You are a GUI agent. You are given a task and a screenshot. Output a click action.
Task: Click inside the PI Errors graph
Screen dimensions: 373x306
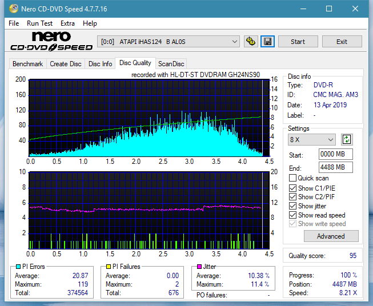[x=149, y=118]
